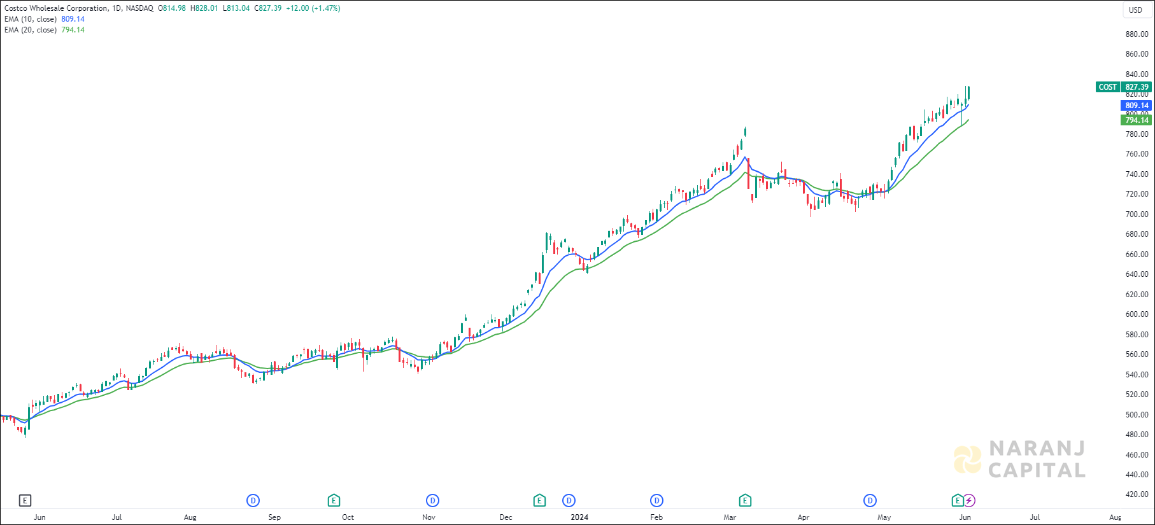Click the earnings marker at the chart start near Jun
Image resolution: width=1155 pixels, height=525 pixels.
click(x=25, y=501)
